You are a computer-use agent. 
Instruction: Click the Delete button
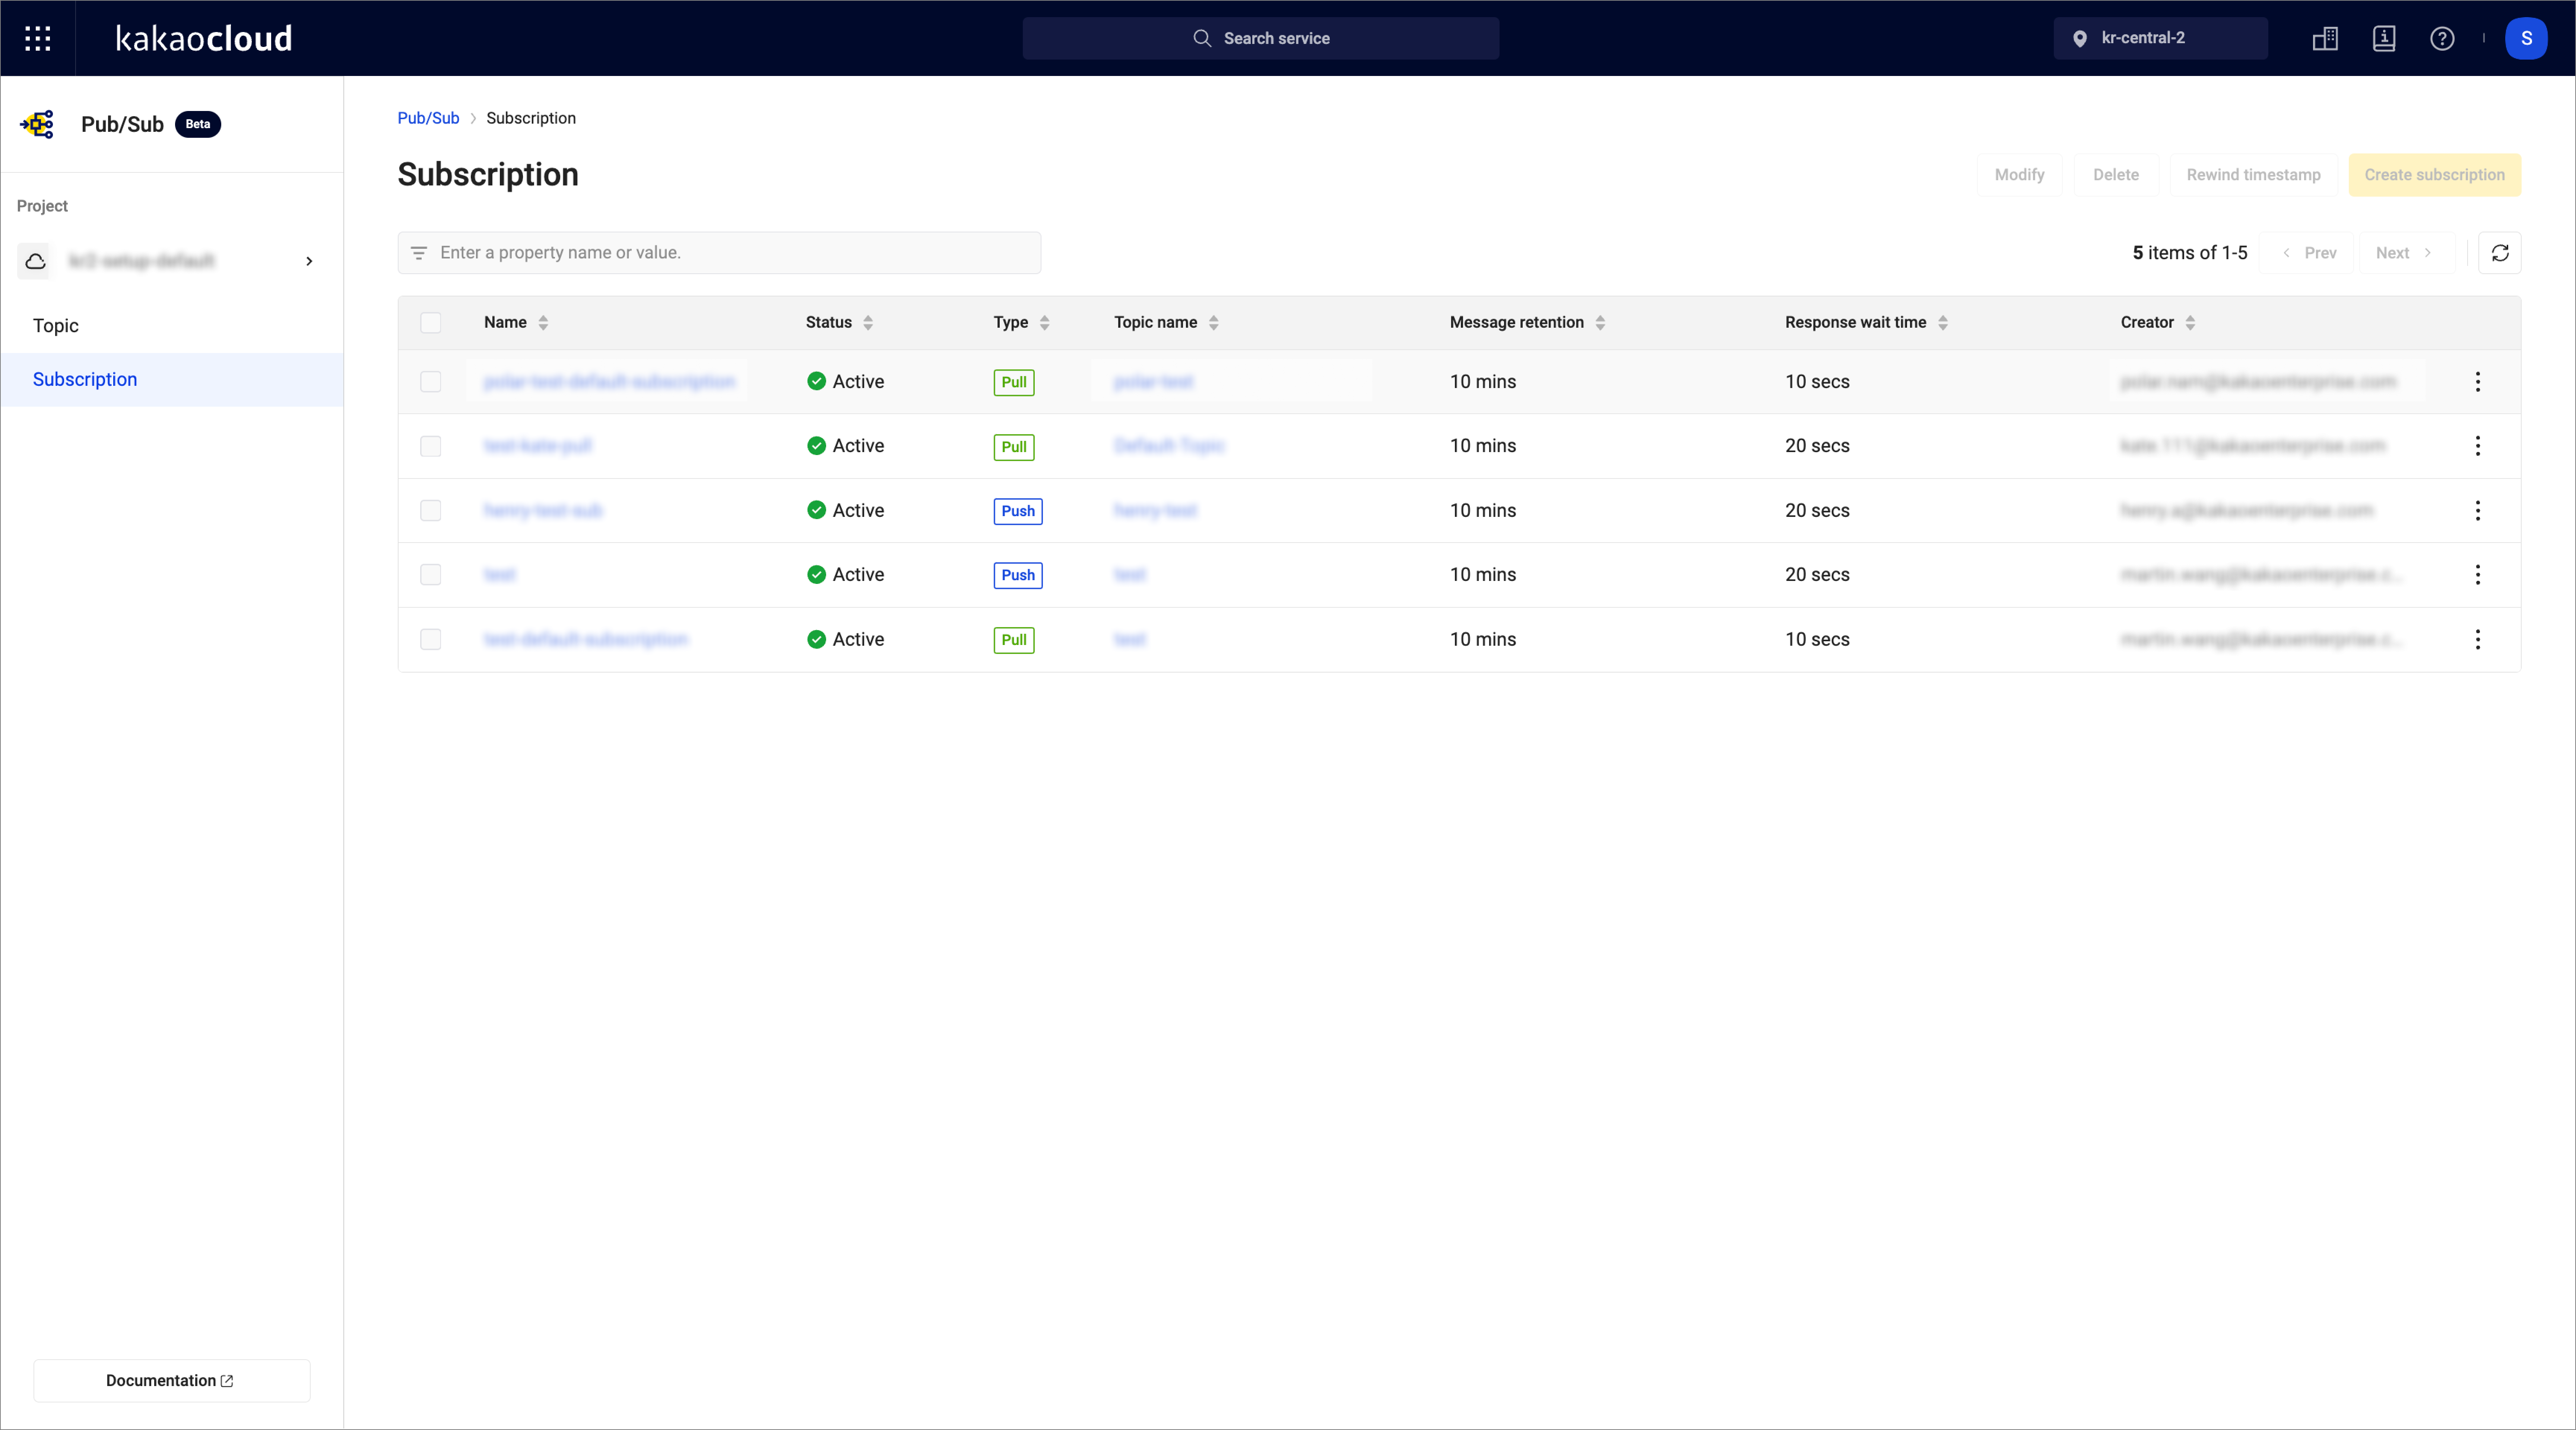point(2116,175)
